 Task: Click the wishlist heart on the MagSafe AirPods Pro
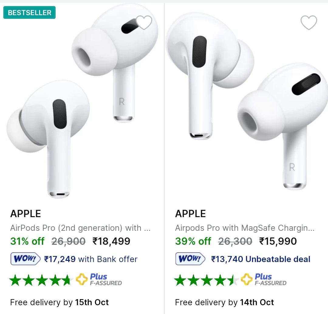click(x=309, y=23)
